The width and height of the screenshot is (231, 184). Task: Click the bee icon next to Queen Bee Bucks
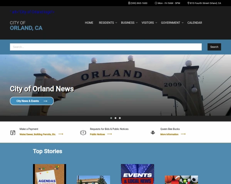(153, 133)
